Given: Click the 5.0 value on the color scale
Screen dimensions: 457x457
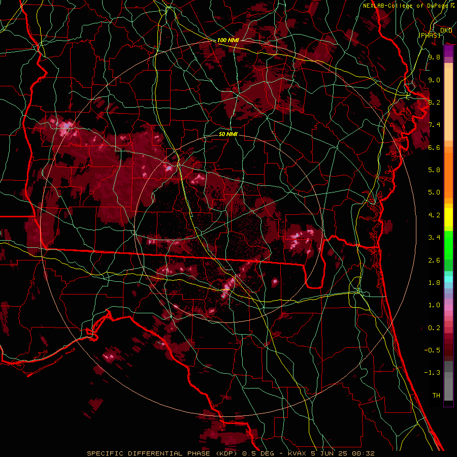Looking at the screenshot, I should tap(434, 192).
